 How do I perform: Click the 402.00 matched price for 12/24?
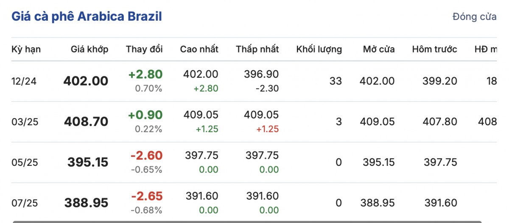coord(86,81)
